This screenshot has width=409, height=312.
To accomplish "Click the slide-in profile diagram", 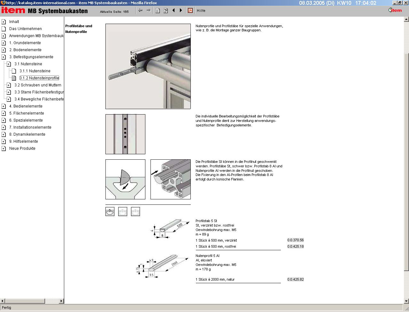I will 171,179.
